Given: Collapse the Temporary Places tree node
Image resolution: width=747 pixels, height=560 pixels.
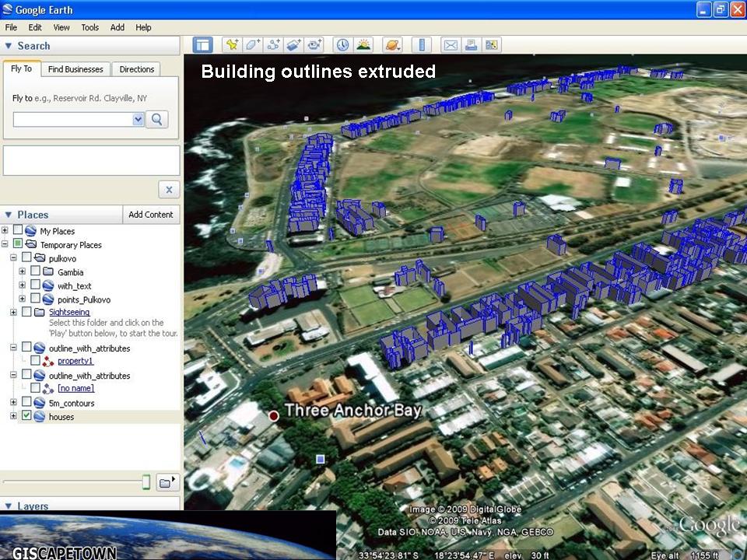Looking at the screenshot, I should click(5, 244).
